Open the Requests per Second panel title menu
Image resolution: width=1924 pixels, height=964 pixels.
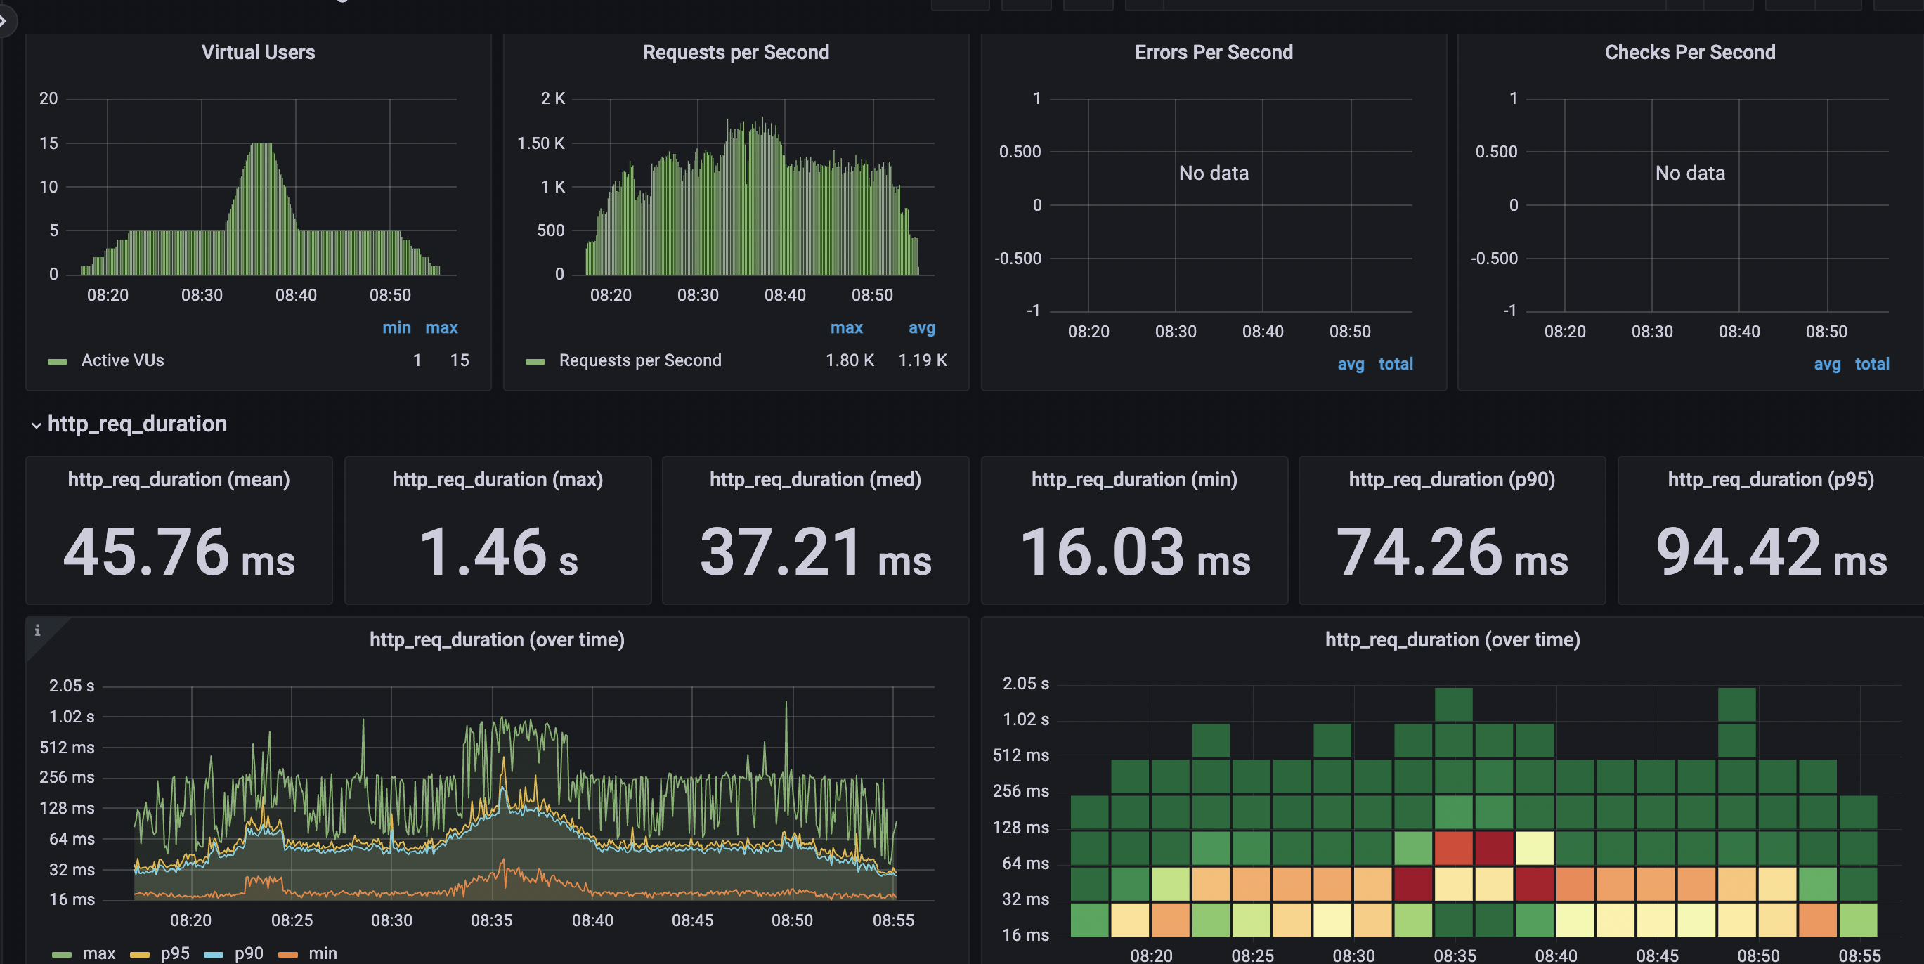click(735, 52)
